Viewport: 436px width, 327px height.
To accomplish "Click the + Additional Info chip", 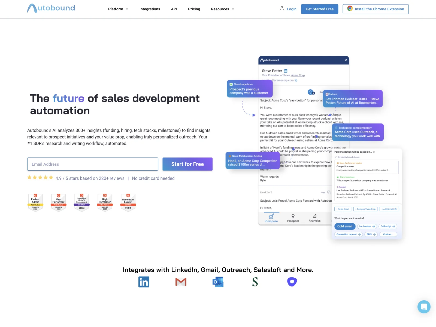I will 389,209.
